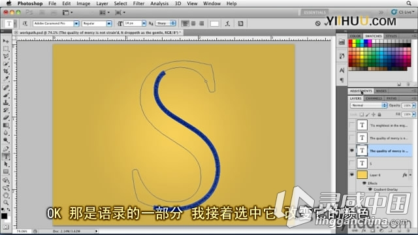Select the Pen tool
Screen dimensions: 418x235
point(6,149)
